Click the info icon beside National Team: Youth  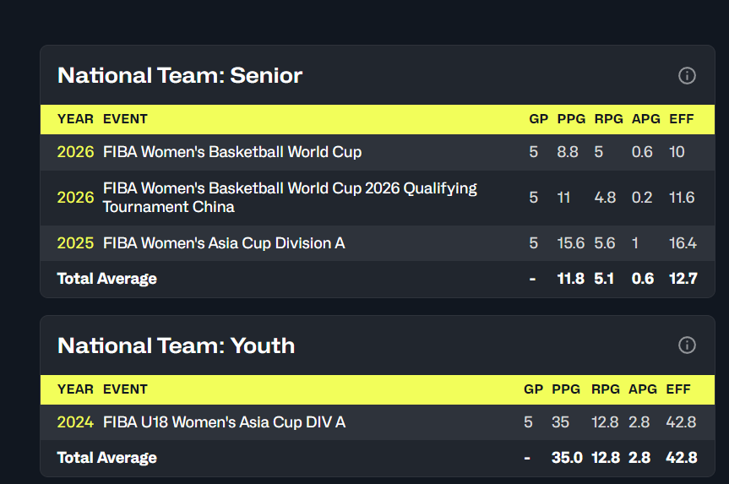687,345
